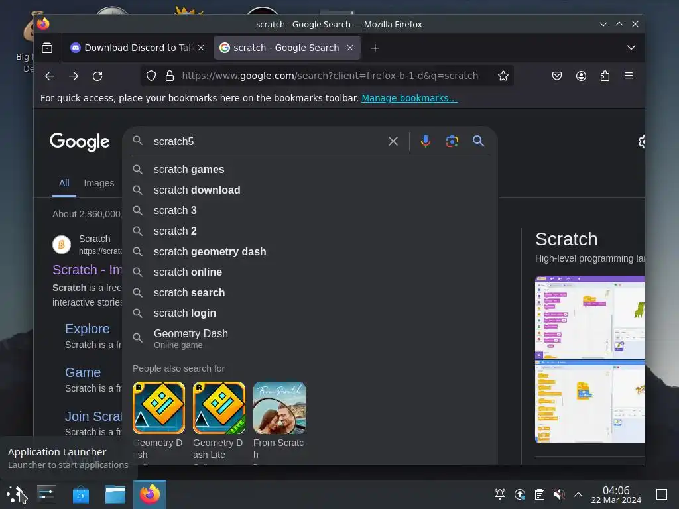Screen dimensions: 679x509
Task: Open tracking protection shield icon
Action: pyautogui.click(x=151, y=76)
